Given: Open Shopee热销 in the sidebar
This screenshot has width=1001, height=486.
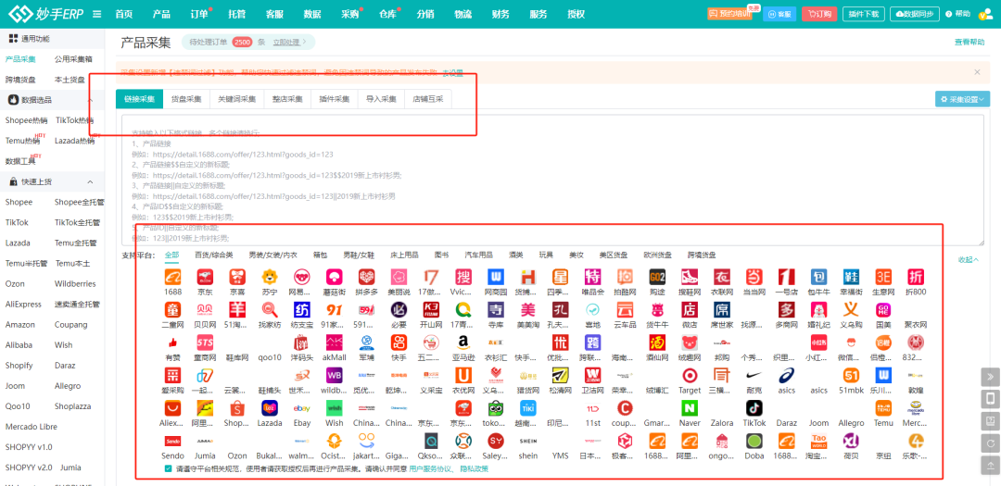Looking at the screenshot, I should [x=26, y=120].
